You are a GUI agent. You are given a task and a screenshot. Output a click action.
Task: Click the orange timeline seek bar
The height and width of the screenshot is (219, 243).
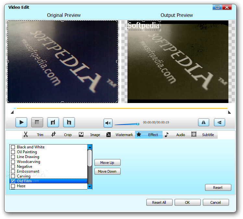pos(122,108)
